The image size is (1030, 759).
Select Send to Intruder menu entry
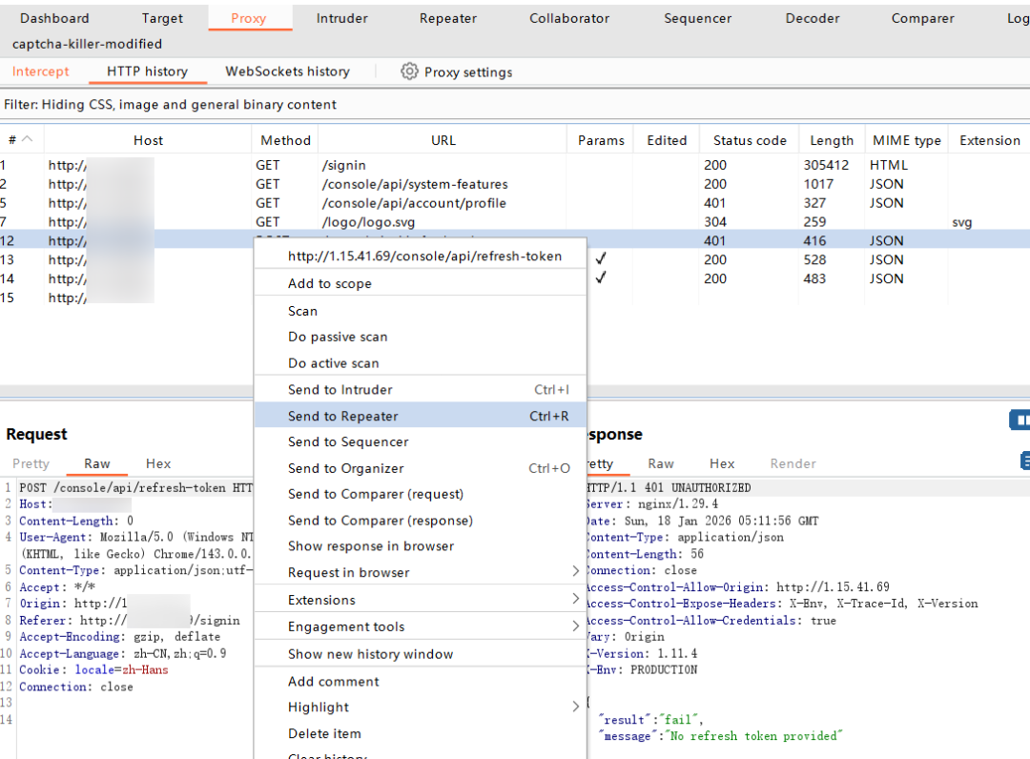(x=421, y=389)
